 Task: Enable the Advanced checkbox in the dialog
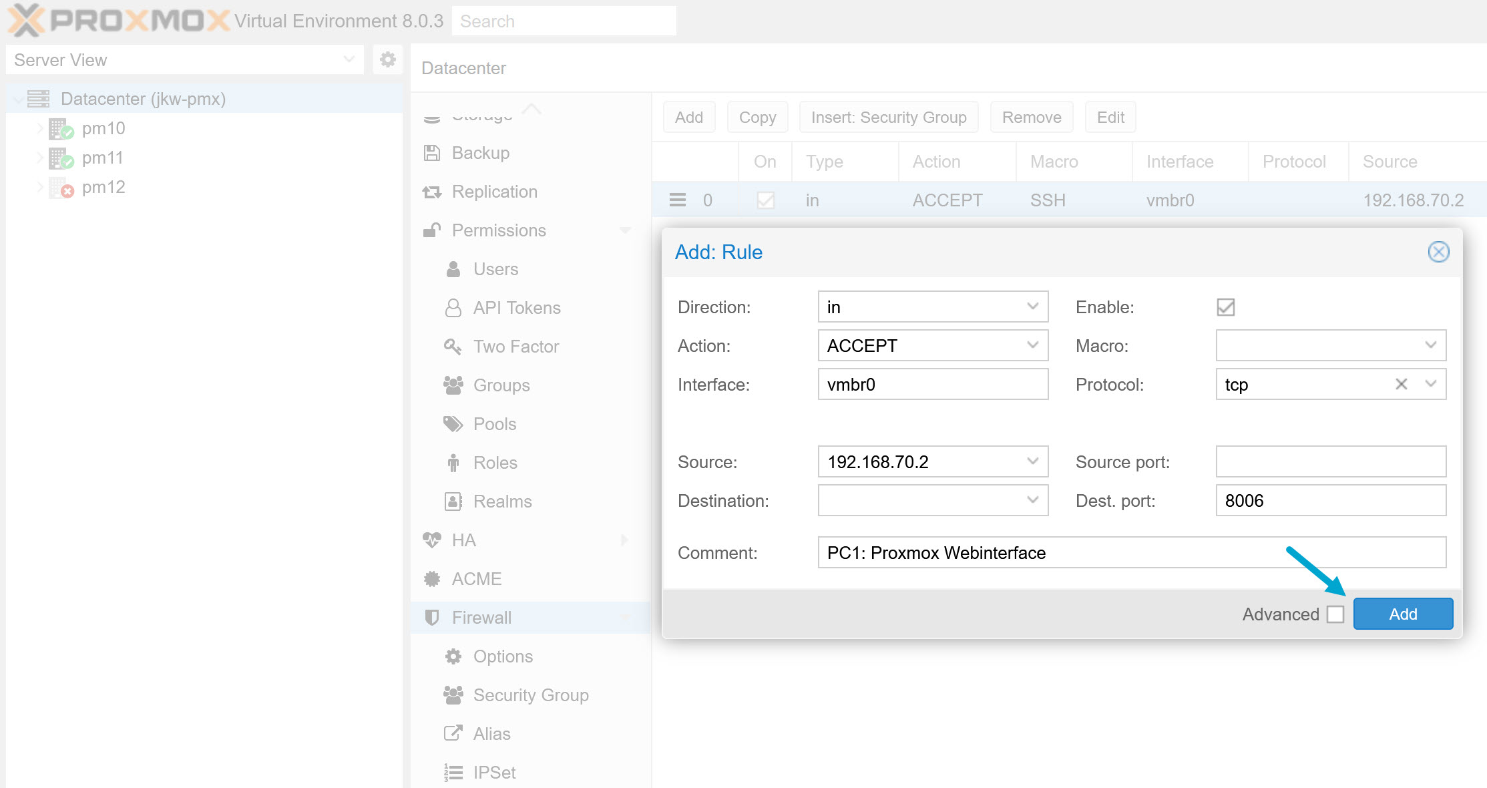point(1335,614)
